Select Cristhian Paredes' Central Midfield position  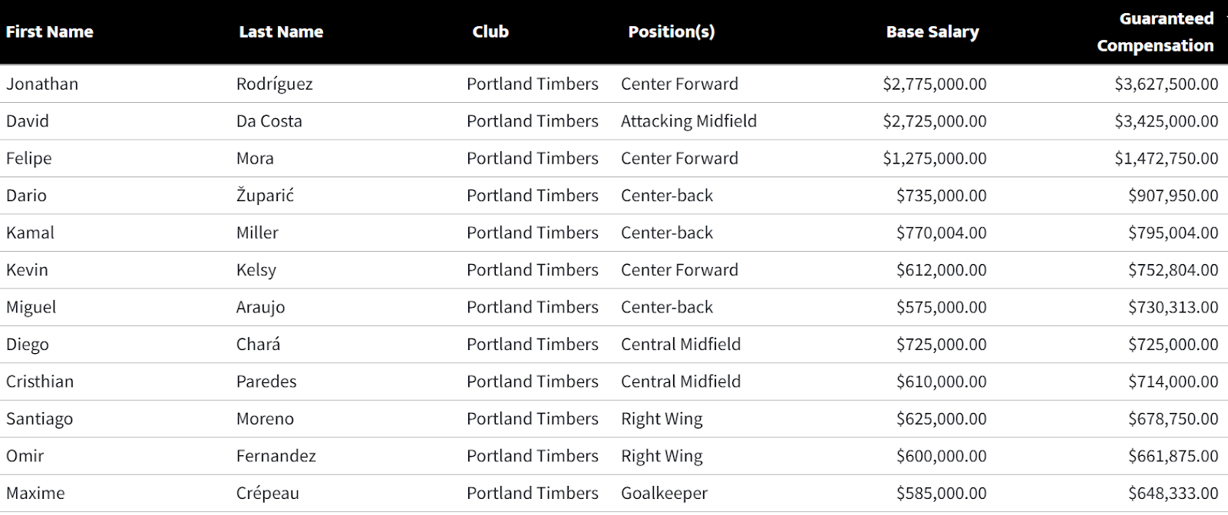point(681,381)
